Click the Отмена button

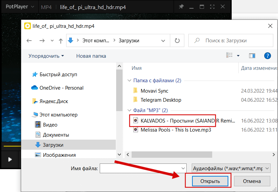[x=252, y=181]
